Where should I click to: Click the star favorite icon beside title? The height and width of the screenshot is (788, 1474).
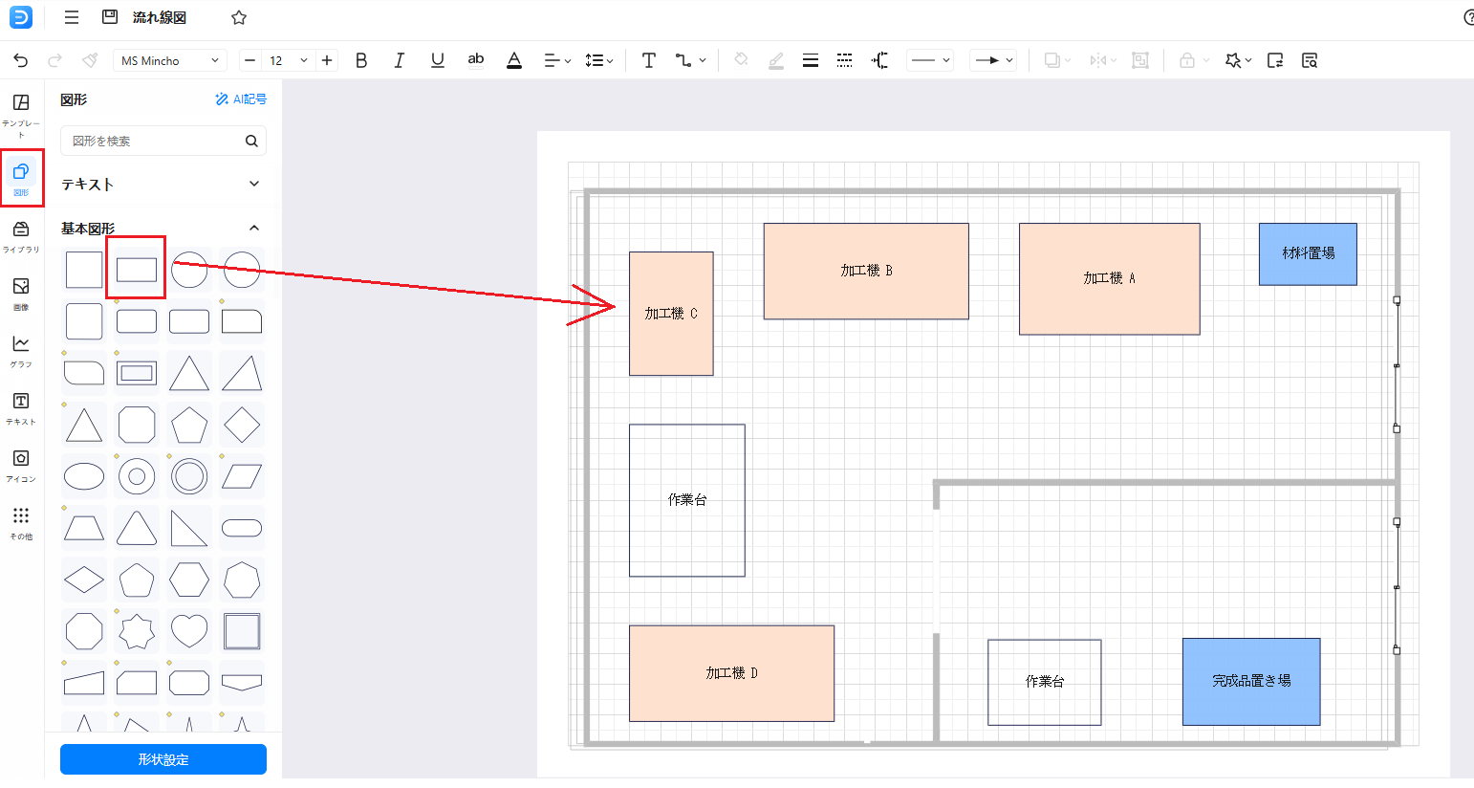[x=239, y=17]
